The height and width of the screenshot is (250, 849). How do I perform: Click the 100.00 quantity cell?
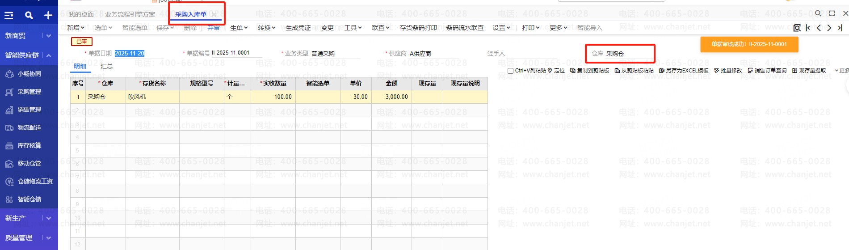pos(273,97)
